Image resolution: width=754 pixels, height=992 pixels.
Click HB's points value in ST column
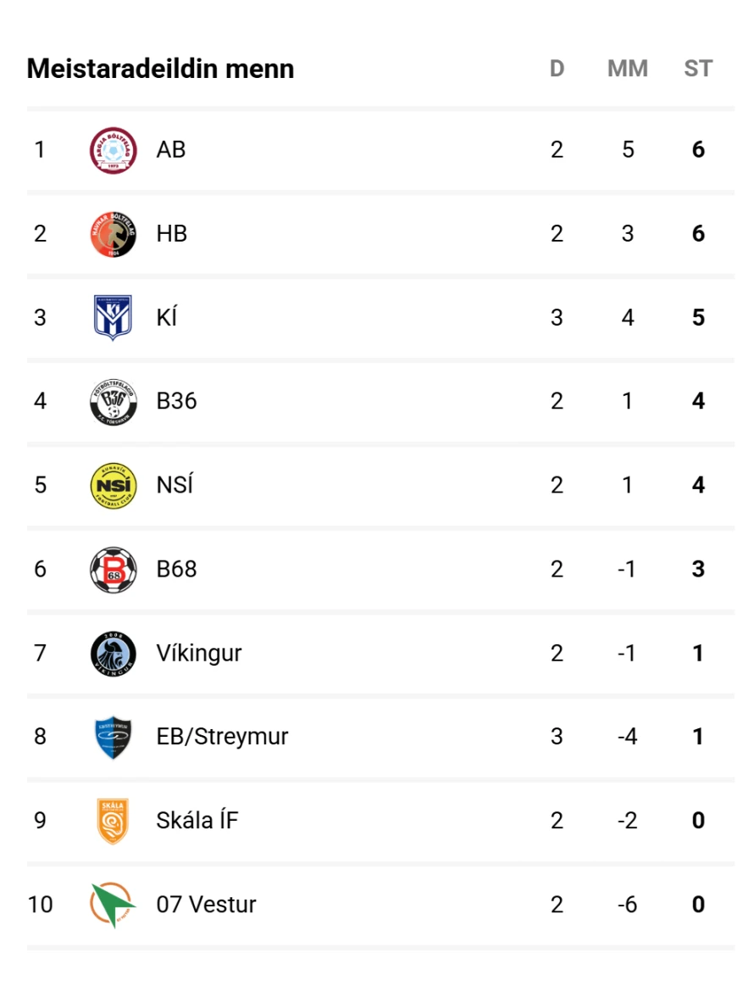698,234
